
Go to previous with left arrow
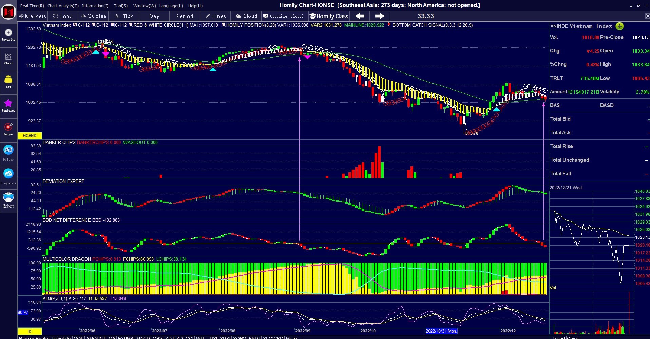coord(360,16)
